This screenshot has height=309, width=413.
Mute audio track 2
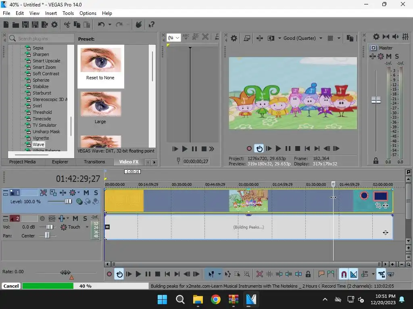click(75, 218)
